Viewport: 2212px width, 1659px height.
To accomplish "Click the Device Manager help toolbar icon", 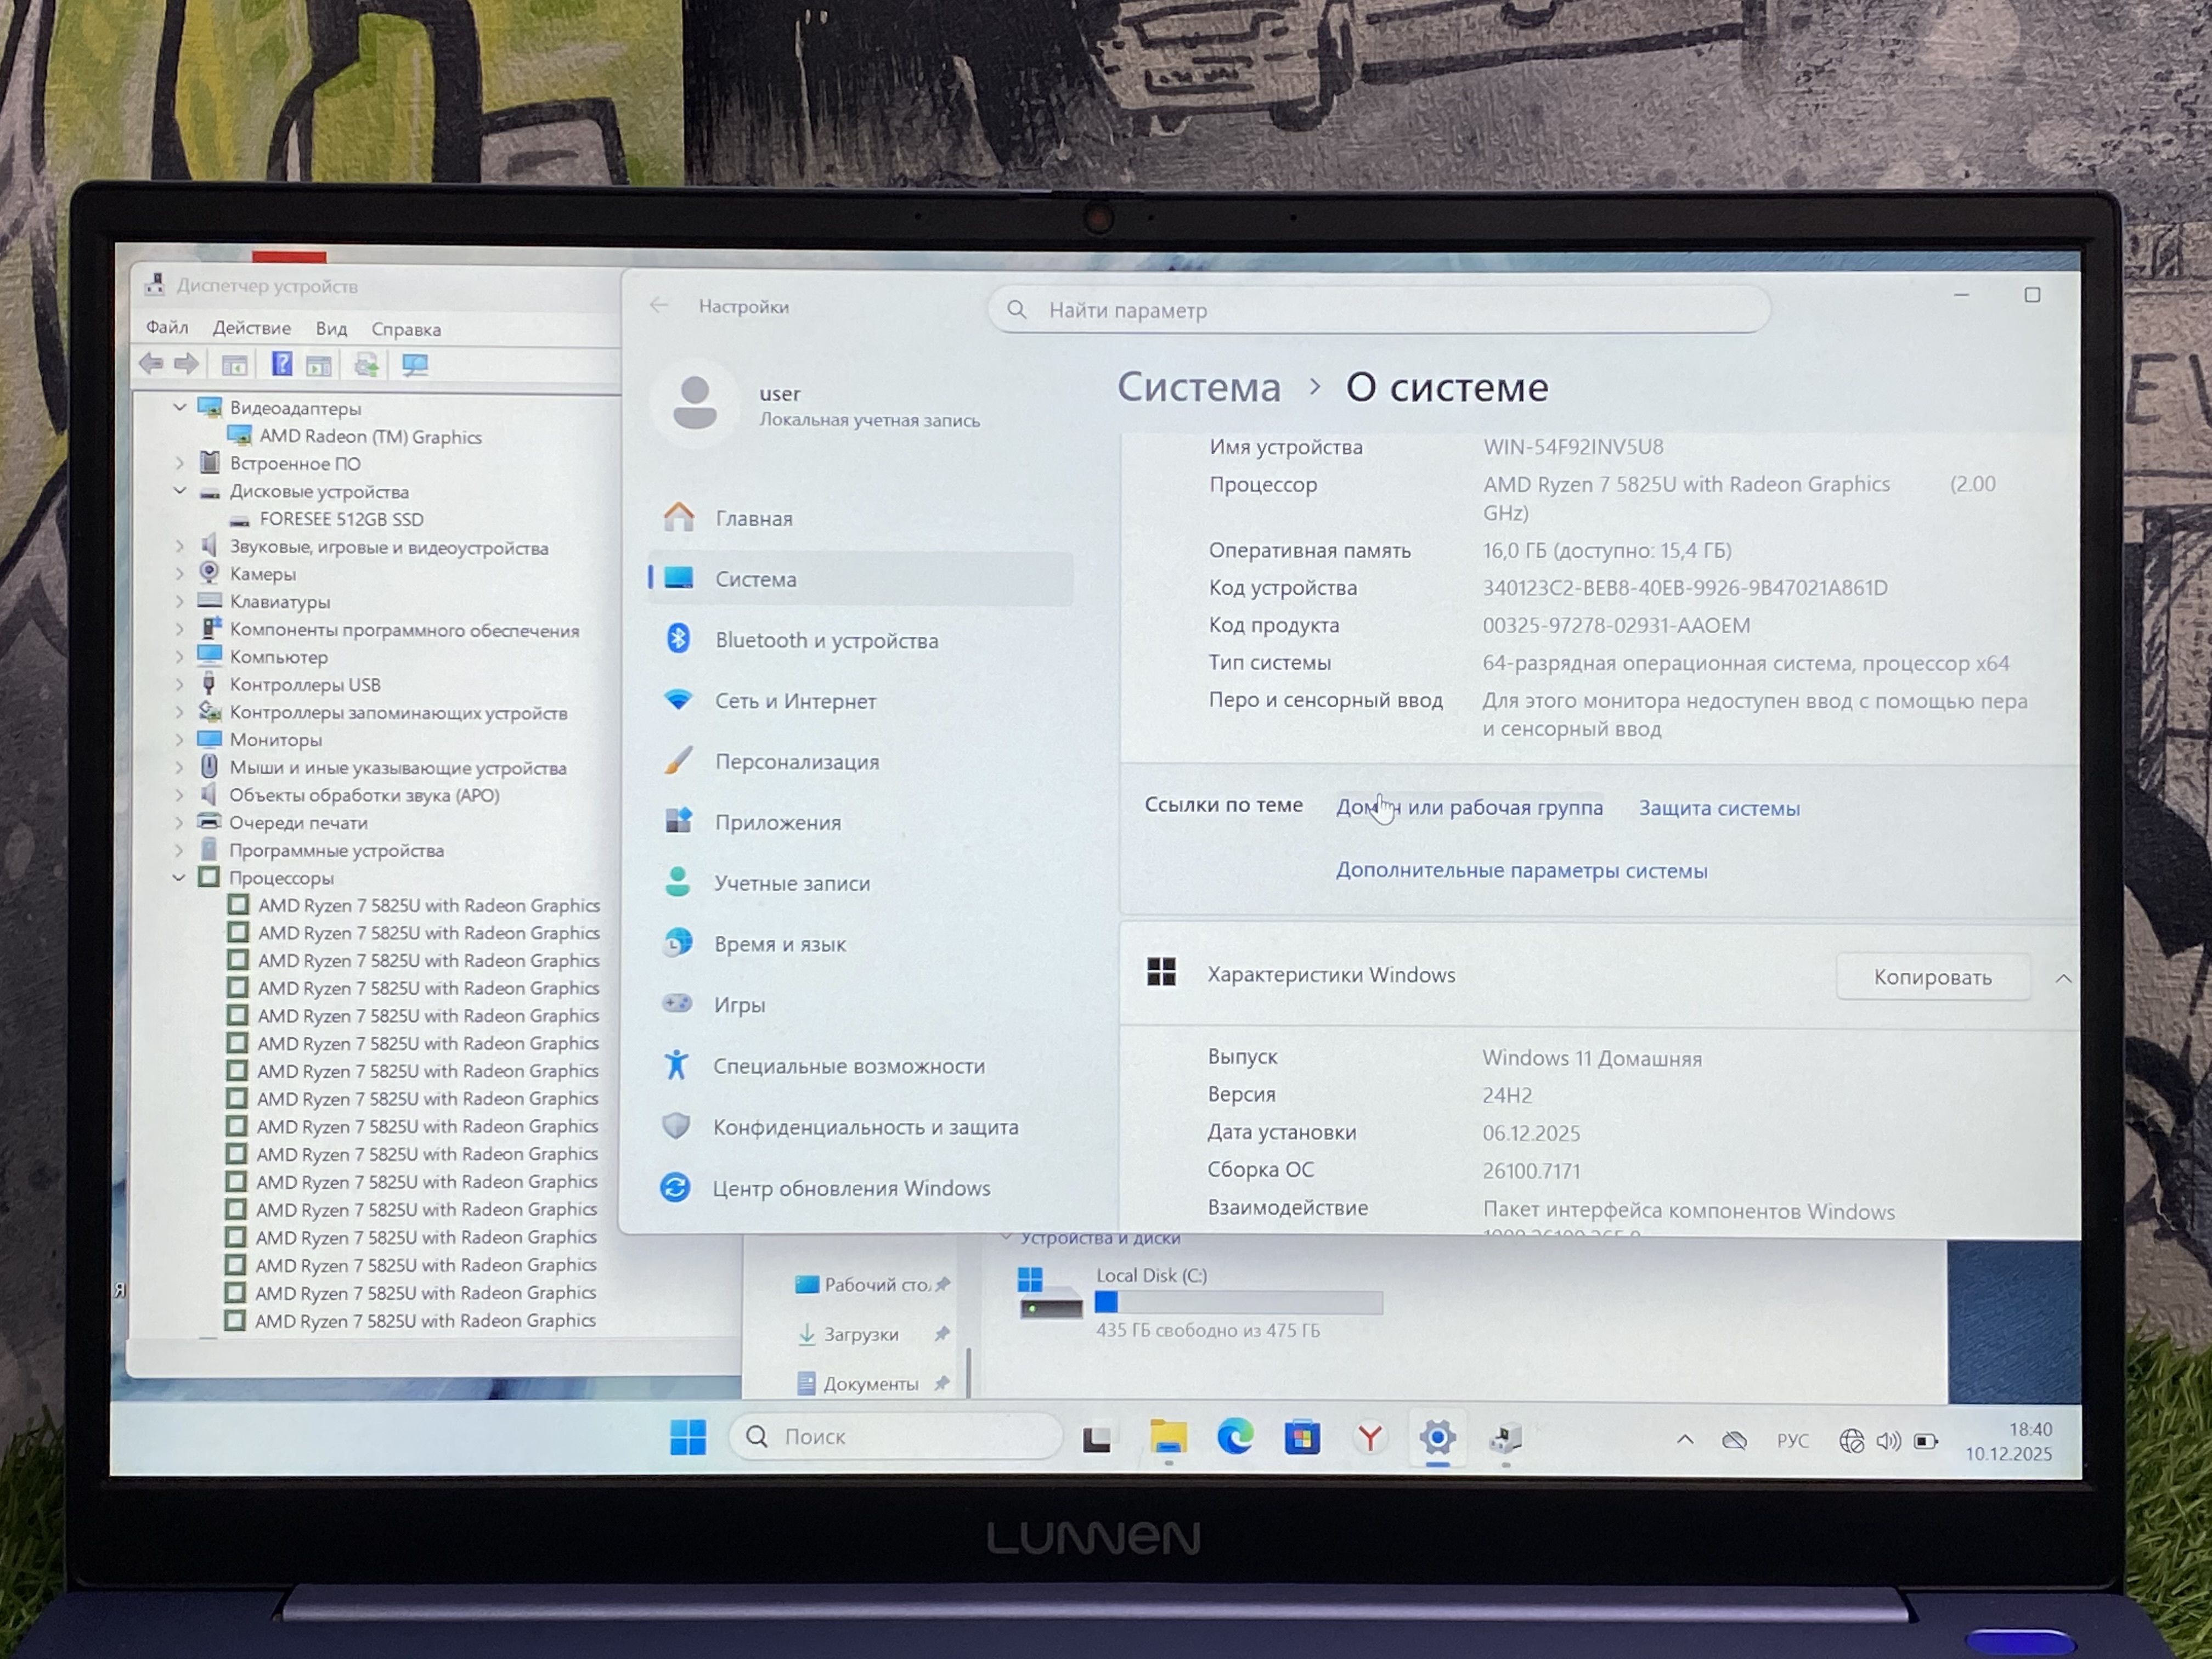I will [x=282, y=365].
